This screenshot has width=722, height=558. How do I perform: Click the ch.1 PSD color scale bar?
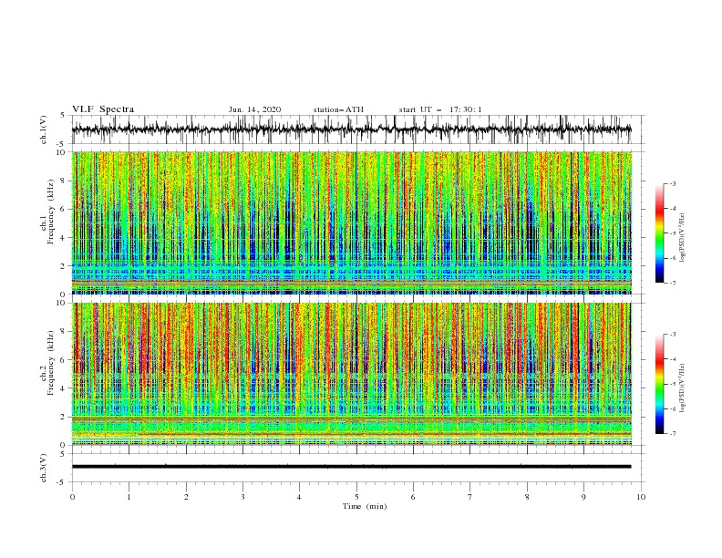click(659, 233)
